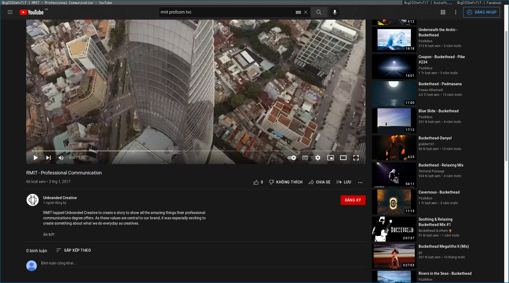509x283 pixels.
Task: Clear the search query with X
Action: [306, 12]
